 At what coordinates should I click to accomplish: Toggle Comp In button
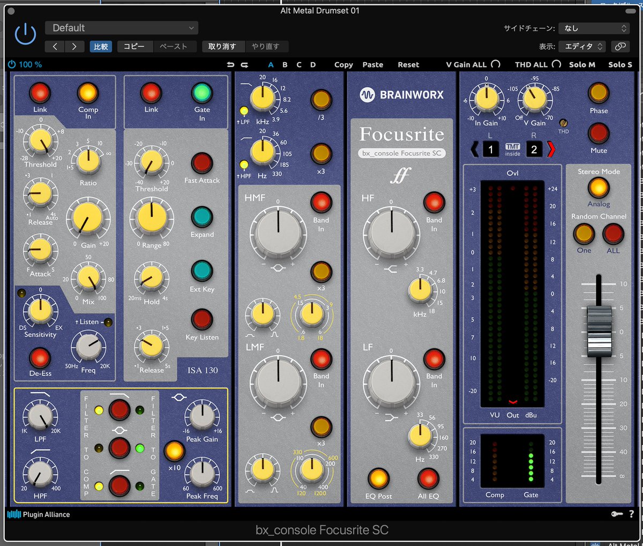click(88, 93)
